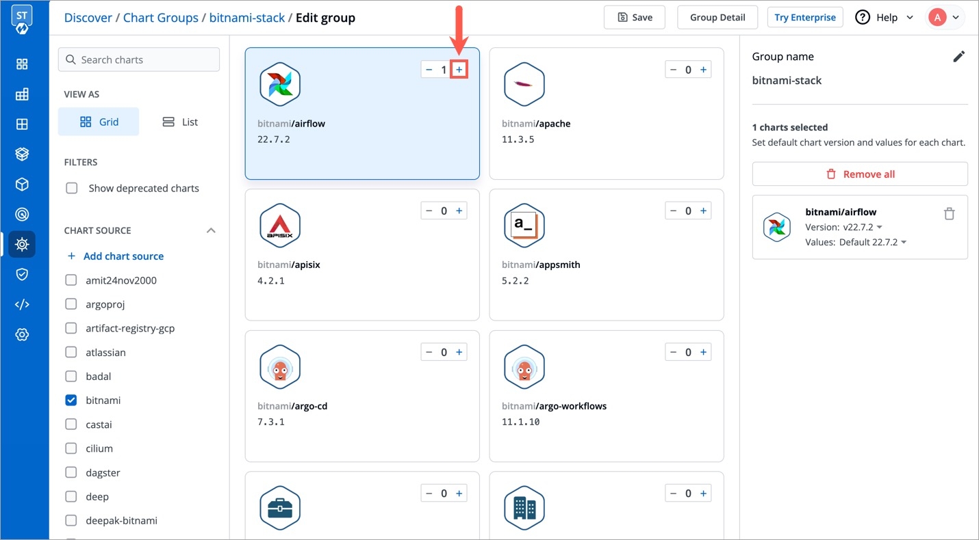The image size is (979, 540).
Task: Select the bitnami/airflow entry in selected list
Action: point(860,227)
